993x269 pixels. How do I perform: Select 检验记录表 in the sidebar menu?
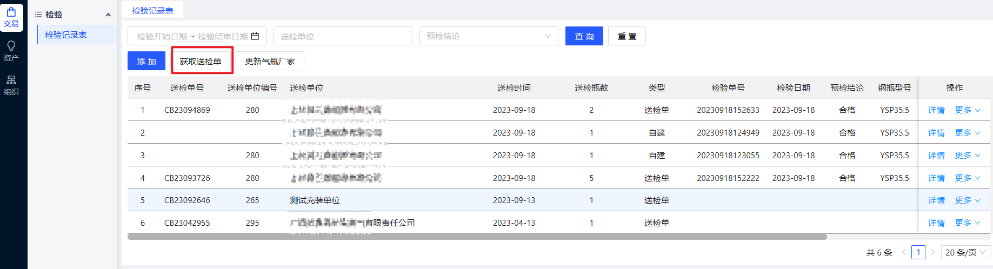(66, 35)
